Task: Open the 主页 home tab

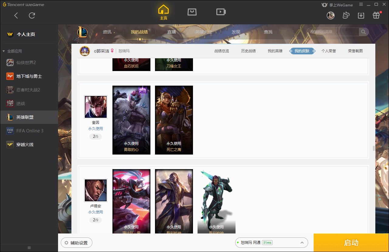Action: (x=164, y=12)
